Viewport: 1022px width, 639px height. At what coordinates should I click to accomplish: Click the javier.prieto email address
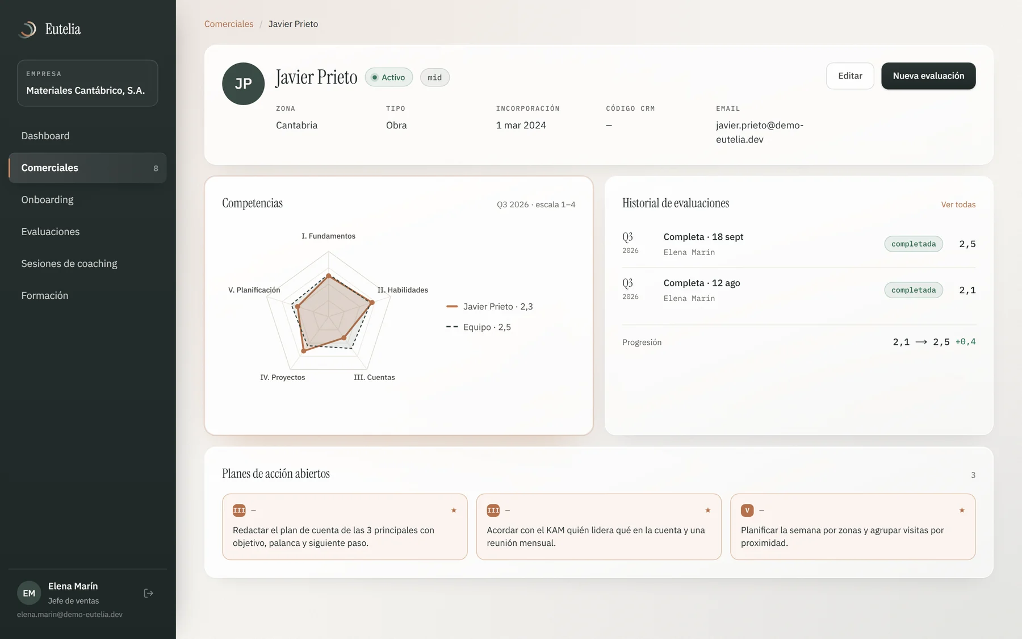[760, 132]
